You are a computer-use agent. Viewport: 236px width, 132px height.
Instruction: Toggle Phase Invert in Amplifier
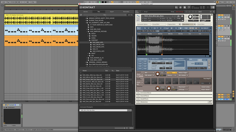tap(183, 87)
